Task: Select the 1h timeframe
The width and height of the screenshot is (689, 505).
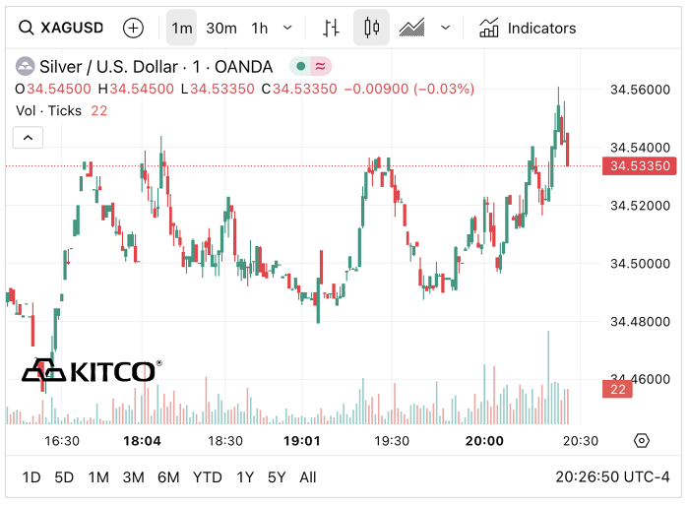Action: pos(259,29)
